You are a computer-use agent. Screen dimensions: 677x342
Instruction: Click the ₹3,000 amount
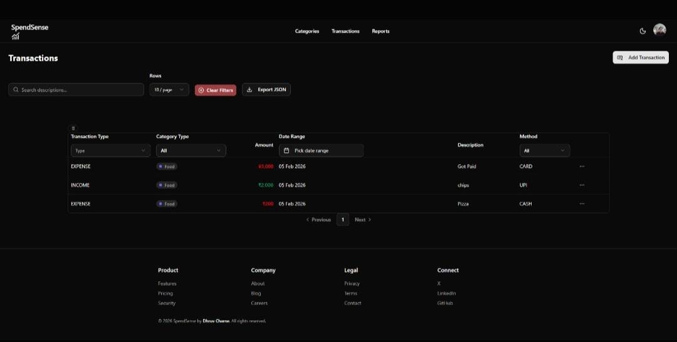tap(266, 167)
